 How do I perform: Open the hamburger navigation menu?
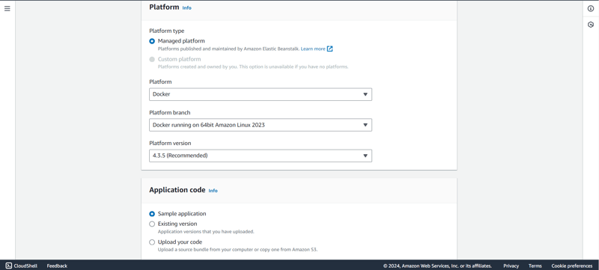(7, 8)
